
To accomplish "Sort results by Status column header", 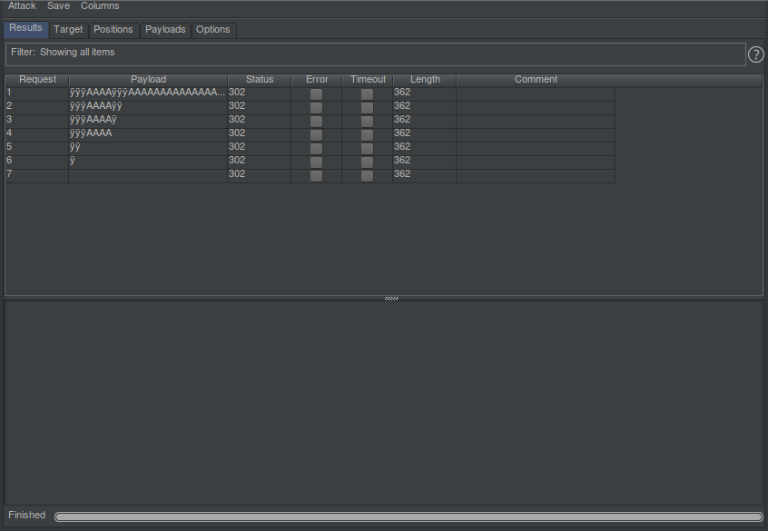I will pos(259,80).
